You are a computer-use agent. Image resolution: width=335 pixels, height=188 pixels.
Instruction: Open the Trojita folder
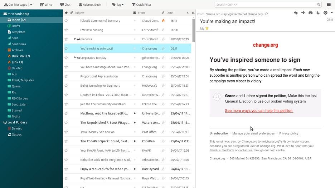point(14,116)
